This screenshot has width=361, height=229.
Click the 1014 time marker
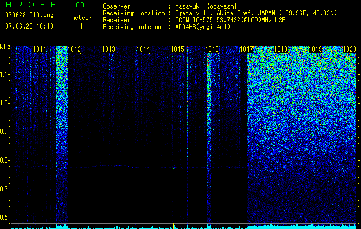click(143, 49)
